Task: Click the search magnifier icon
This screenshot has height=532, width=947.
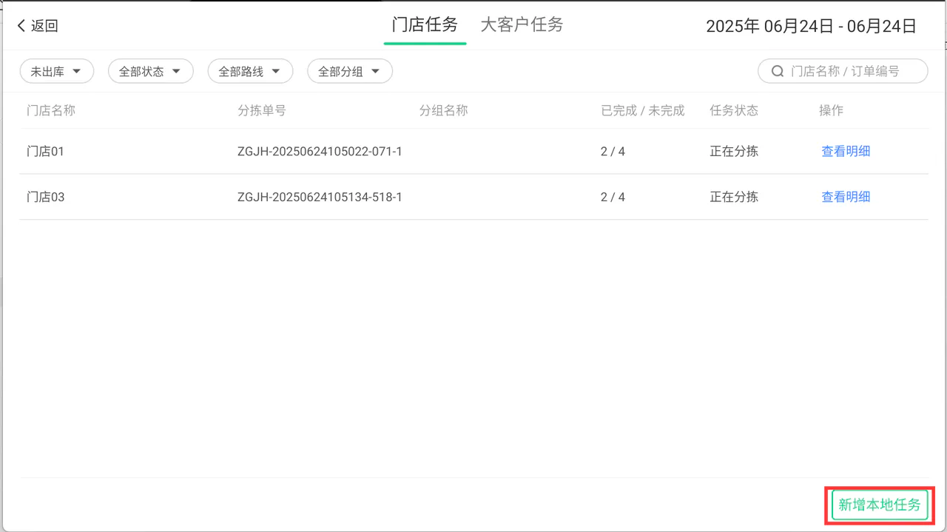Action: coord(778,71)
